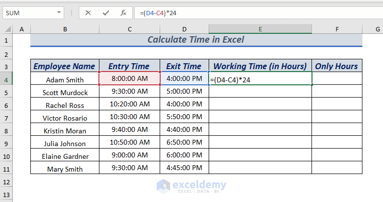Select row 9 header
The width and height of the screenshot is (383, 202).
(6, 143)
